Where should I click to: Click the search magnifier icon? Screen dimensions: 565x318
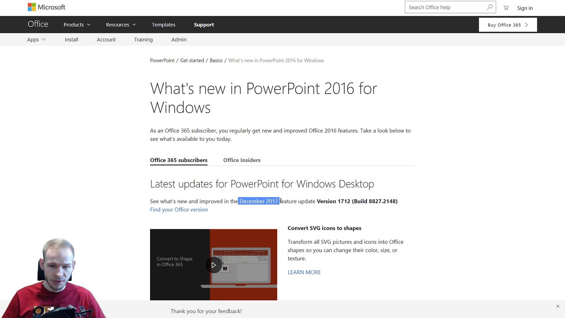pos(490,7)
